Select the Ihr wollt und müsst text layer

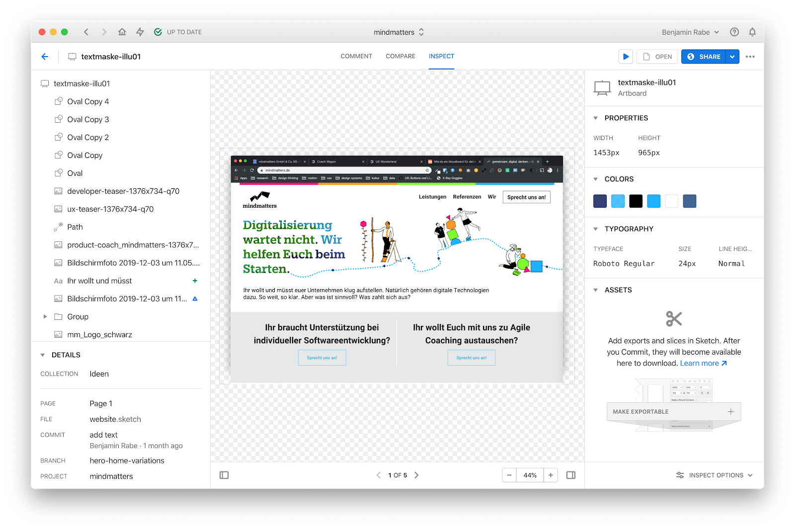point(121,281)
